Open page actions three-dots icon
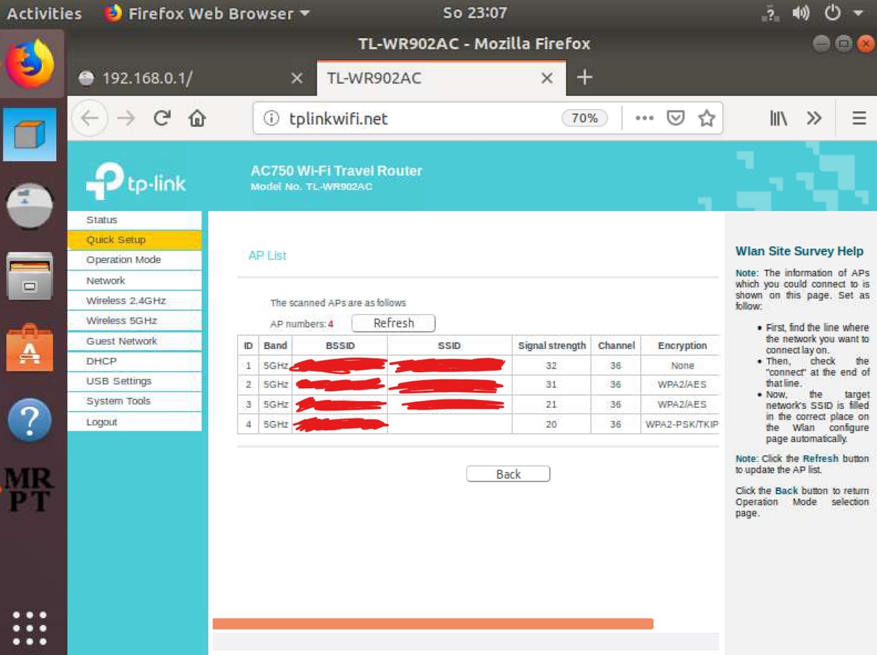This screenshot has width=877, height=655. point(644,118)
